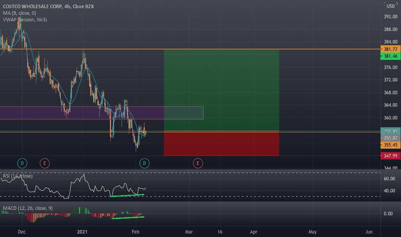Click the 16 date label on time axis
The height and width of the screenshot is (237, 401).
[220, 232]
